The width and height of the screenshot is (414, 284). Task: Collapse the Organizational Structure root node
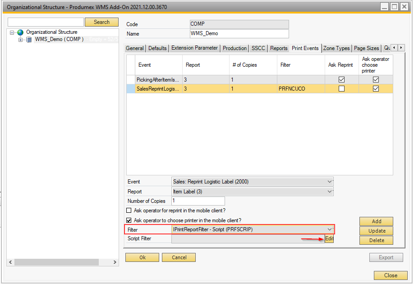(x=12, y=32)
